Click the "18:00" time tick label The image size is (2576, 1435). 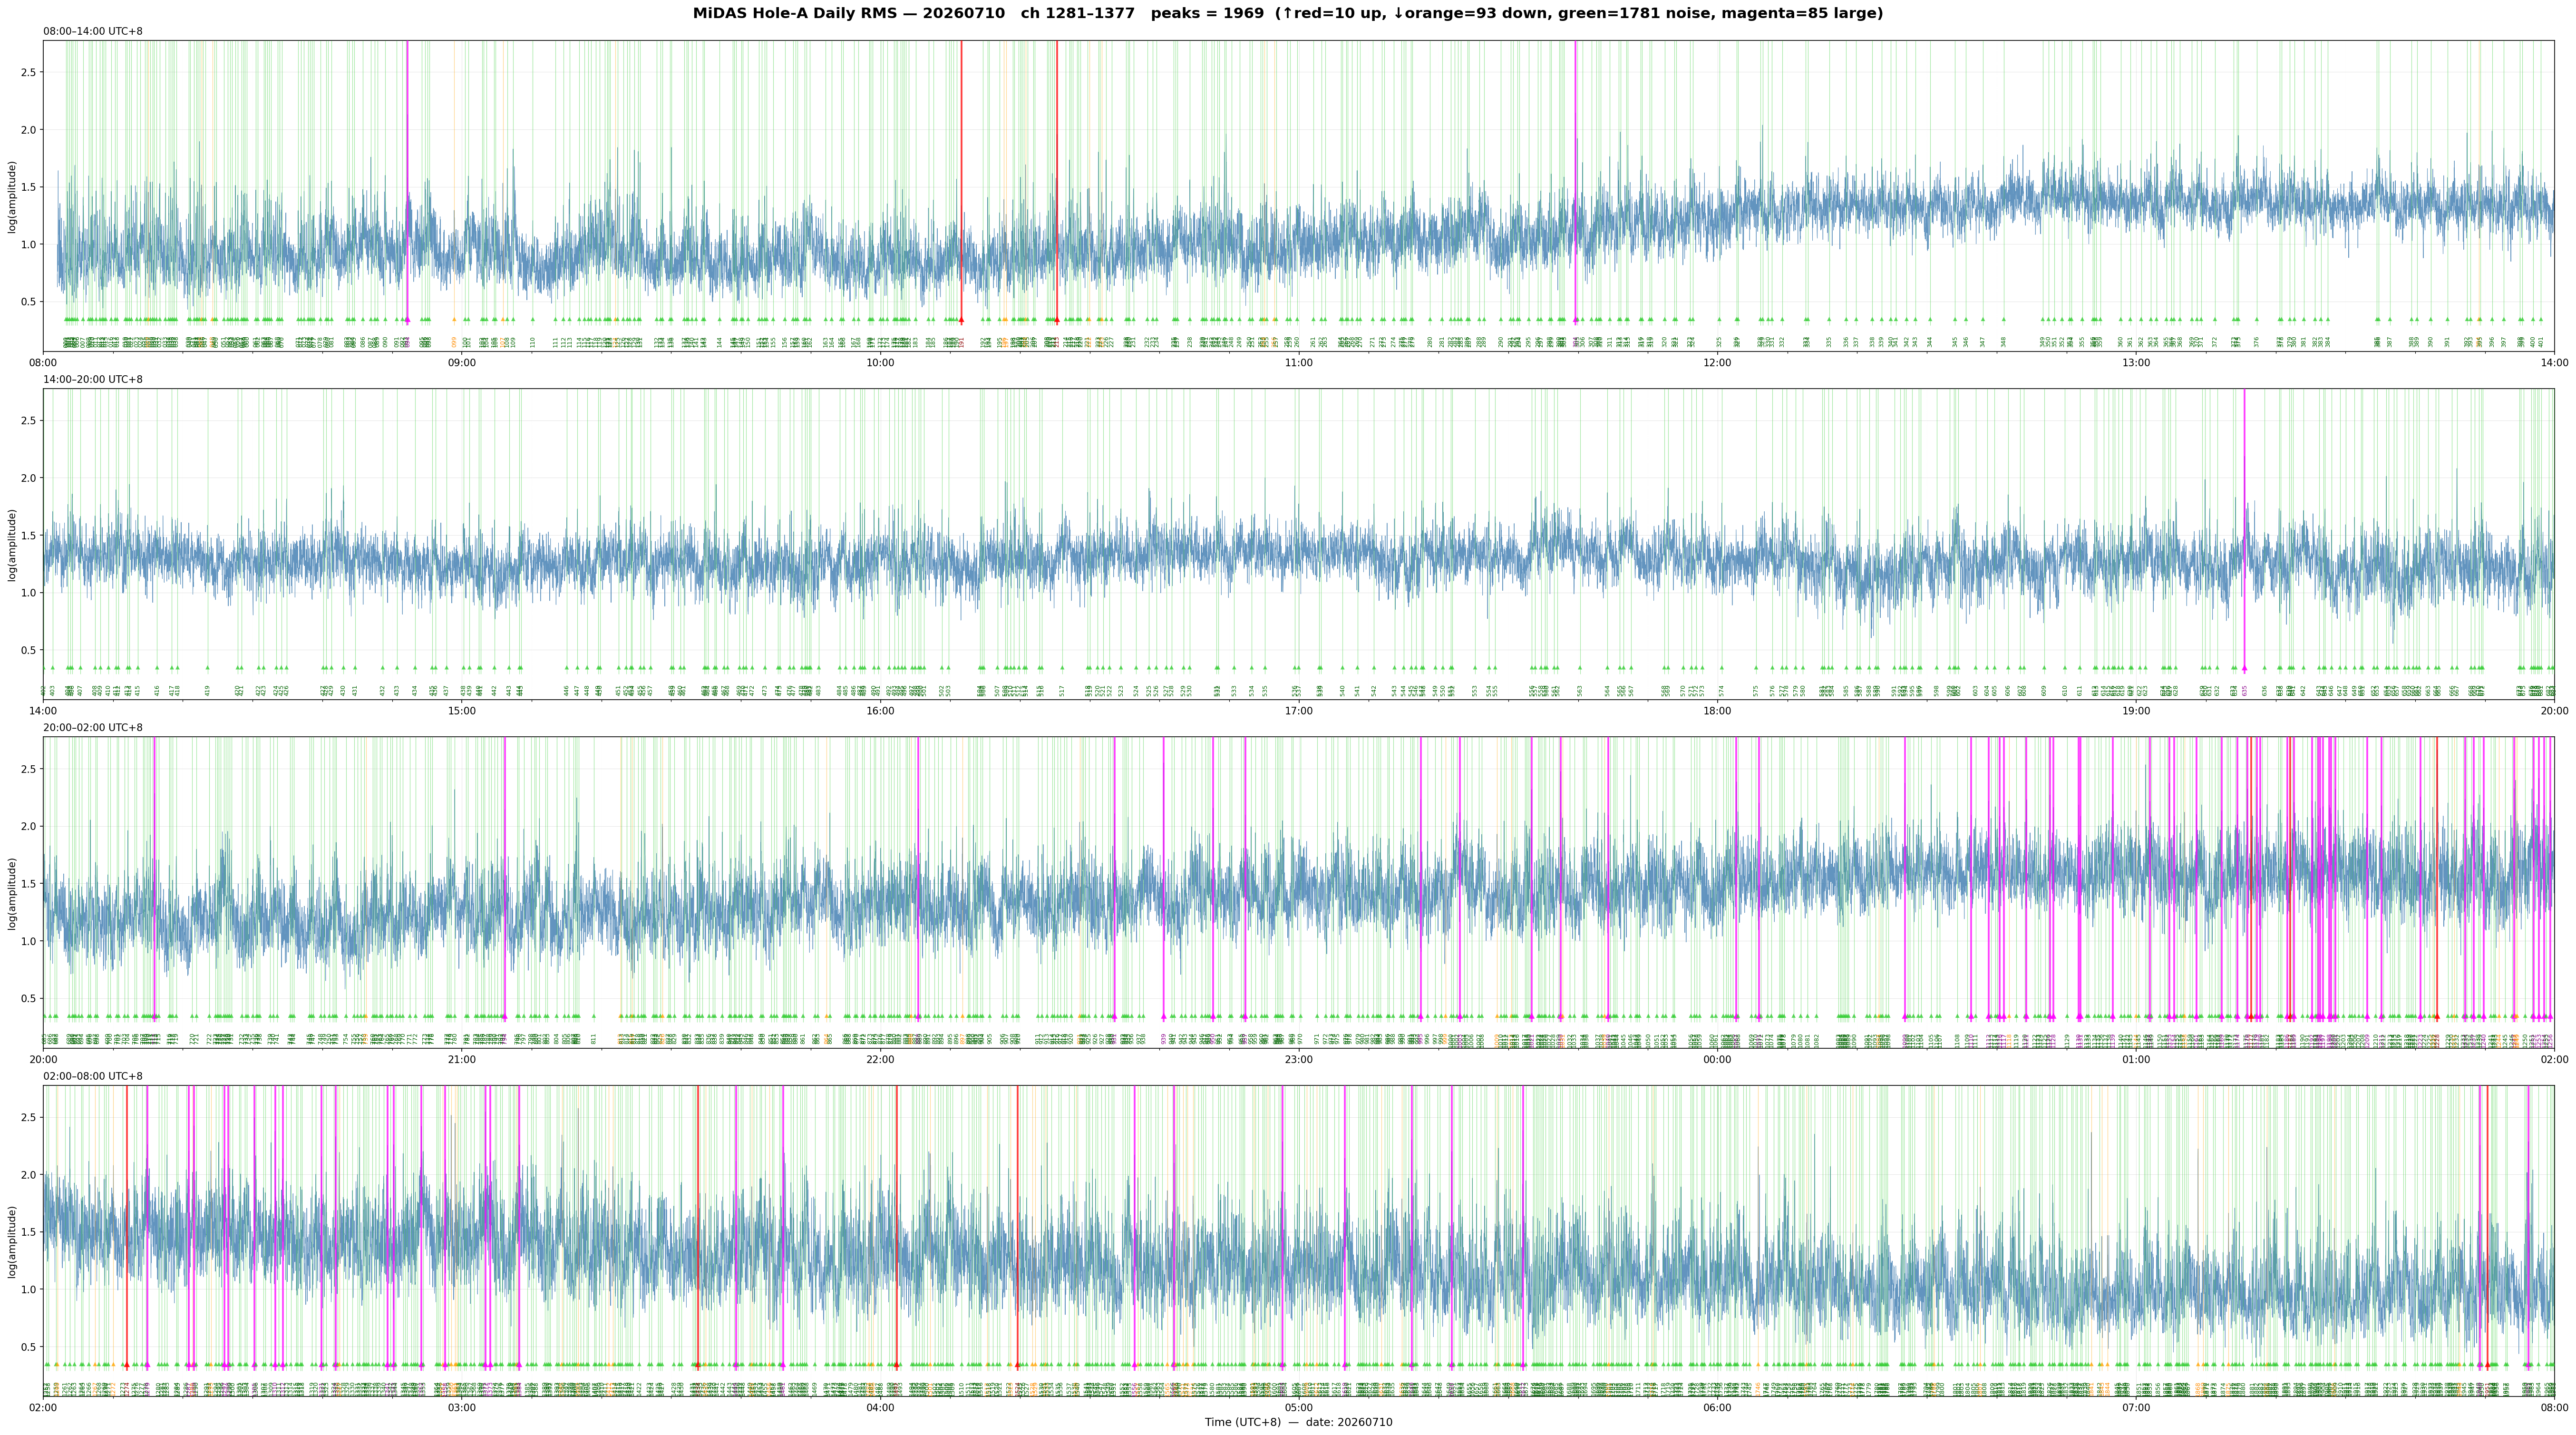(1717, 711)
